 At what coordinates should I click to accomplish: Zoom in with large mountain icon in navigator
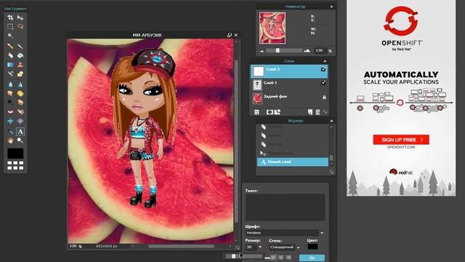pyautogui.click(x=307, y=51)
